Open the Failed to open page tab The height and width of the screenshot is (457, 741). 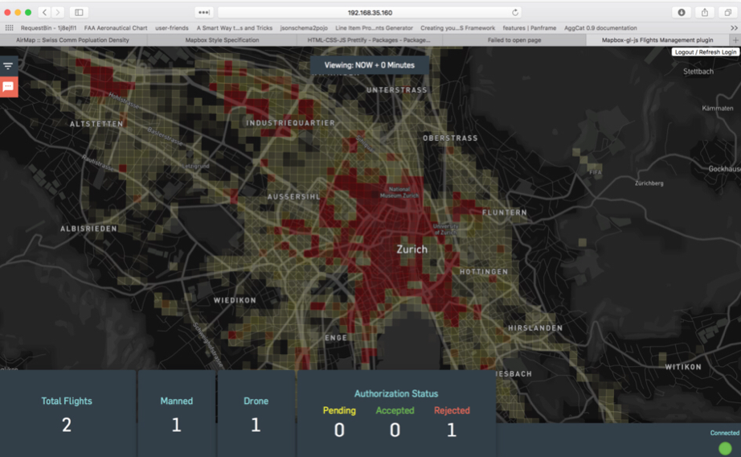[514, 39]
